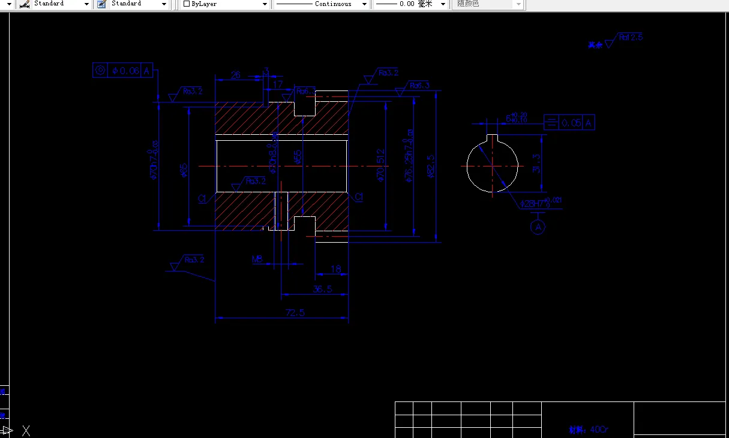Click the Text Style toolbar icon
This screenshot has height=438, width=729.
point(101,4)
